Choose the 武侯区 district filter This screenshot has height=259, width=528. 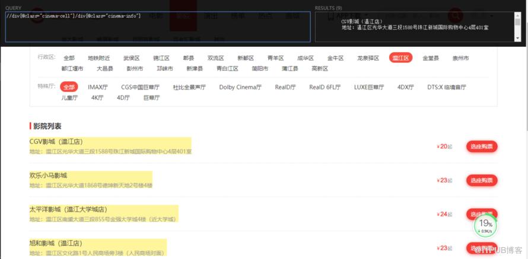(x=131, y=58)
